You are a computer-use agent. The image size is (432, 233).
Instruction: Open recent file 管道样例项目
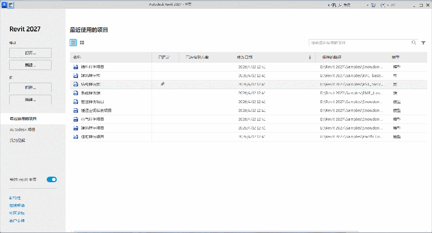pyautogui.click(x=92, y=102)
